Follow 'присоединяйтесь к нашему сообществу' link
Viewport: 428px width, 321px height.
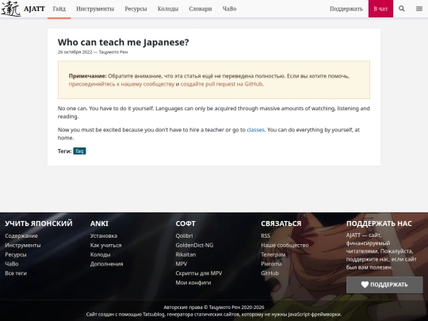coord(121,84)
